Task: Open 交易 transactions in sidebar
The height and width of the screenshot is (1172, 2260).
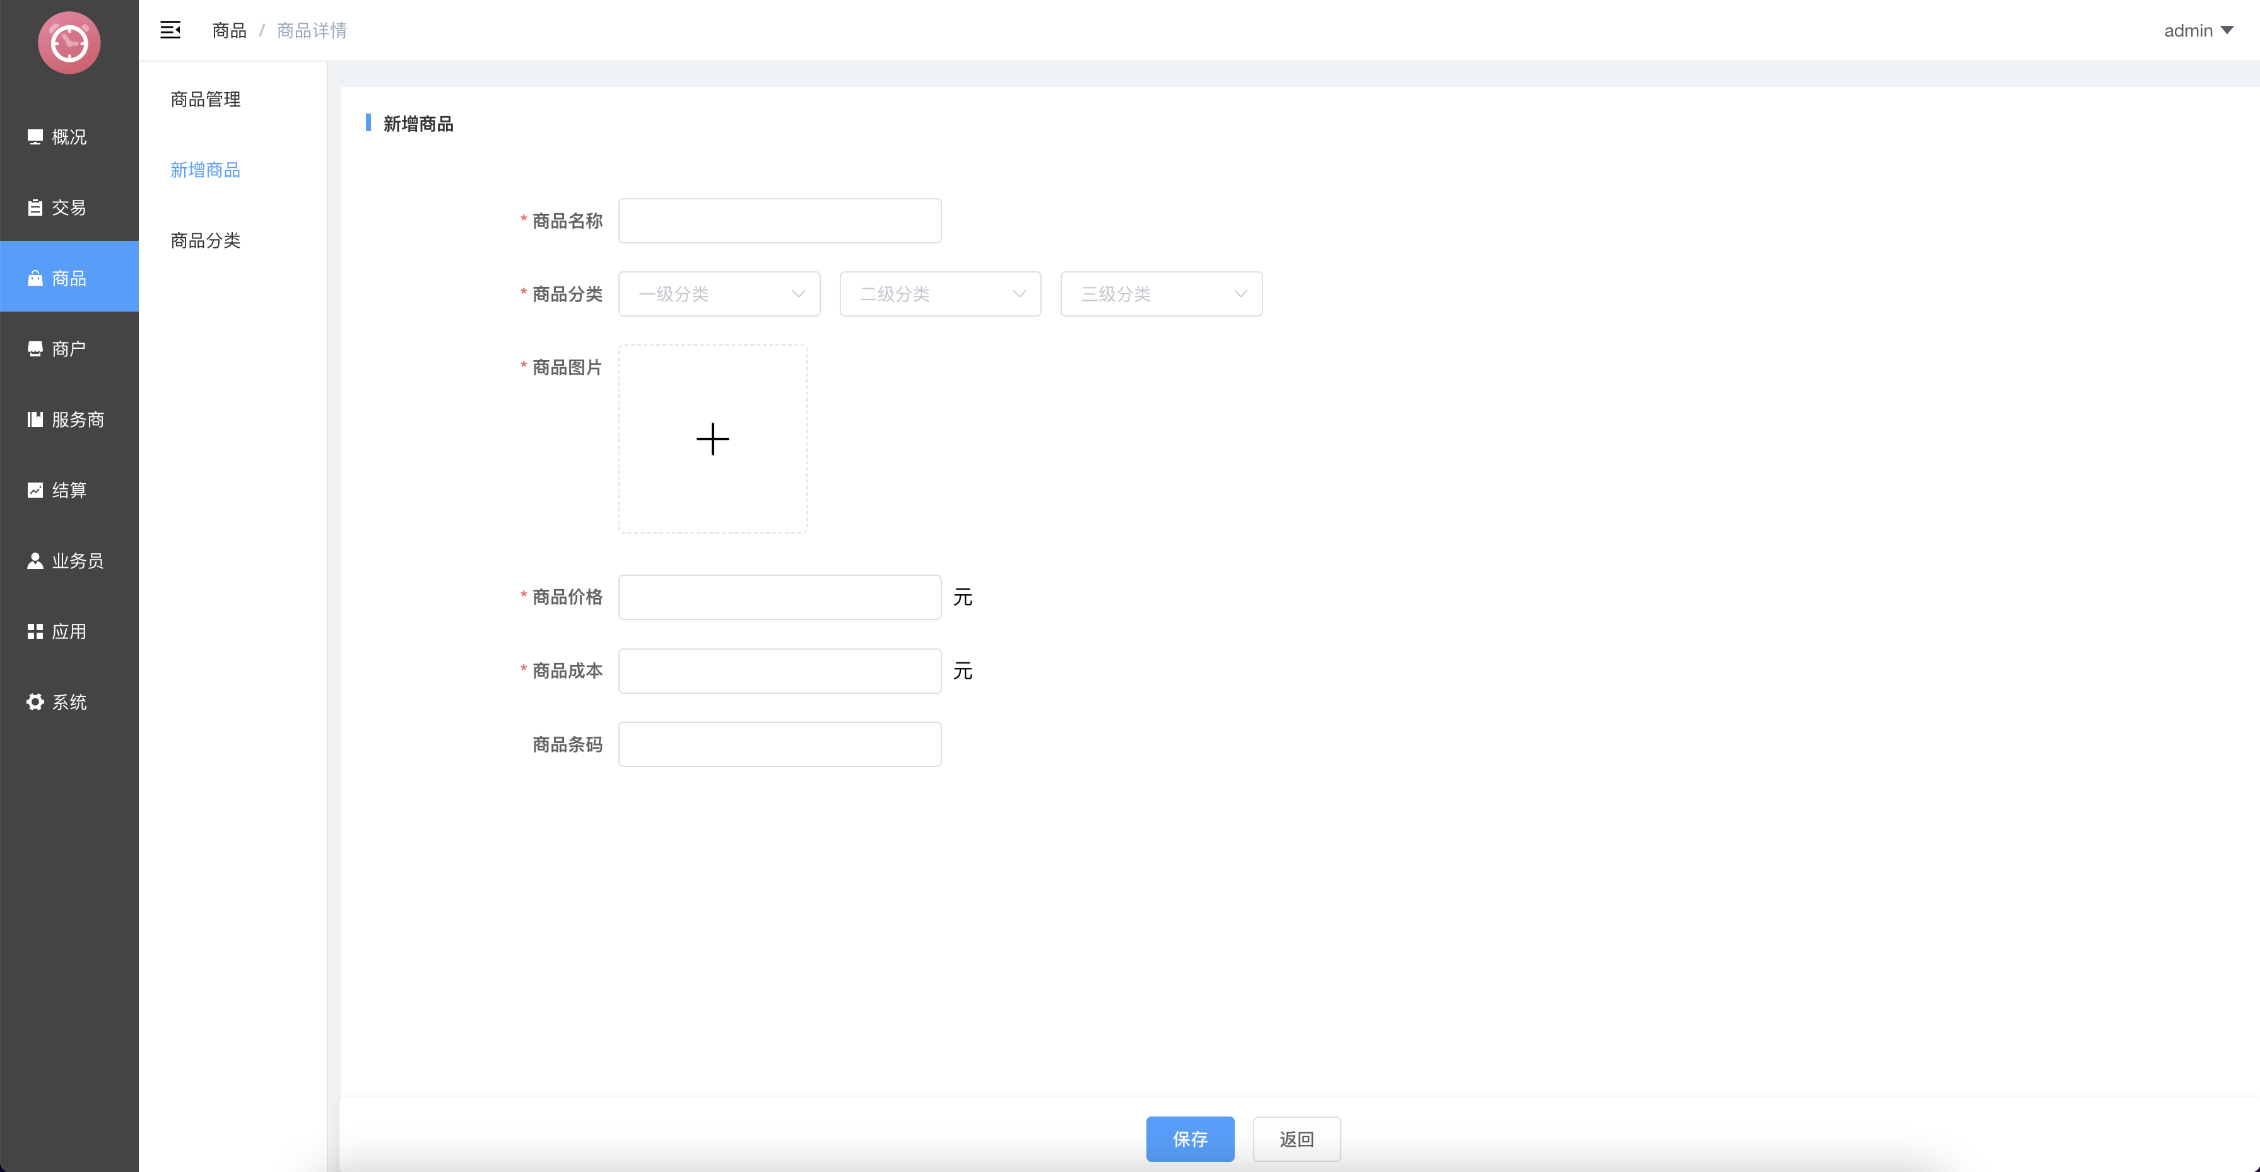Action: 68,208
